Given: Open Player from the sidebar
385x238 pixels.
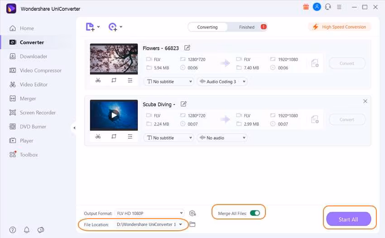Looking at the screenshot, I should (27, 141).
